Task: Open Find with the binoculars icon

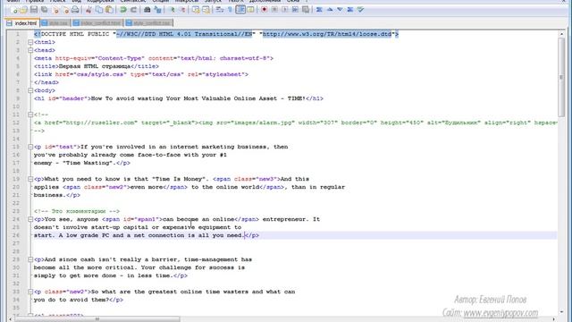Action: coord(147,10)
